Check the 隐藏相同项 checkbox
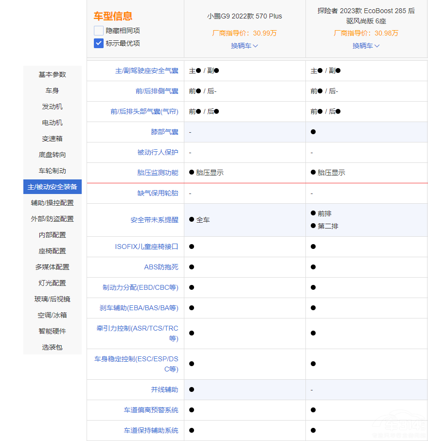This screenshot has width=428, height=441. coord(99,31)
